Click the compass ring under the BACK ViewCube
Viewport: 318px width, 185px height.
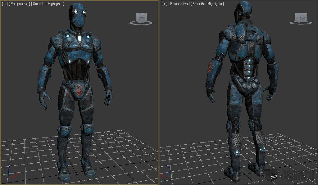pos(301,23)
